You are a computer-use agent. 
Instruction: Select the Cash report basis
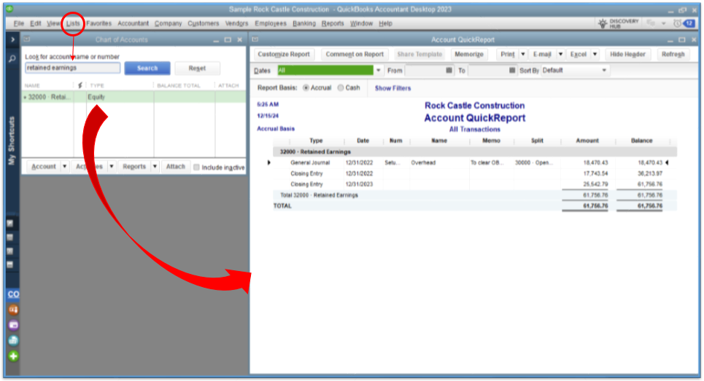click(341, 88)
